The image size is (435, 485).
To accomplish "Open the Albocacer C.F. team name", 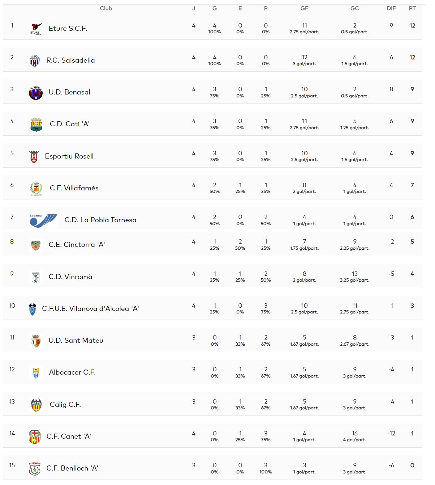I will point(72,372).
